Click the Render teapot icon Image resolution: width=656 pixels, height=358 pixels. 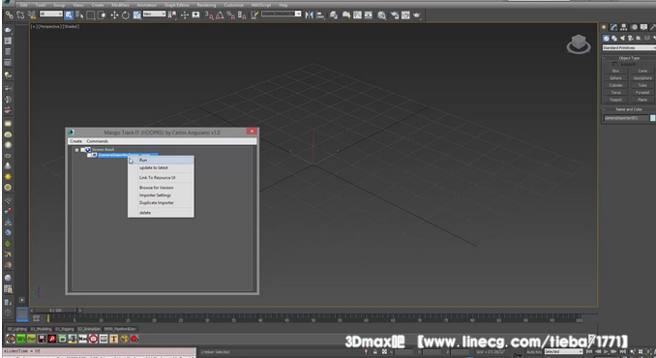(x=417, y=15)
